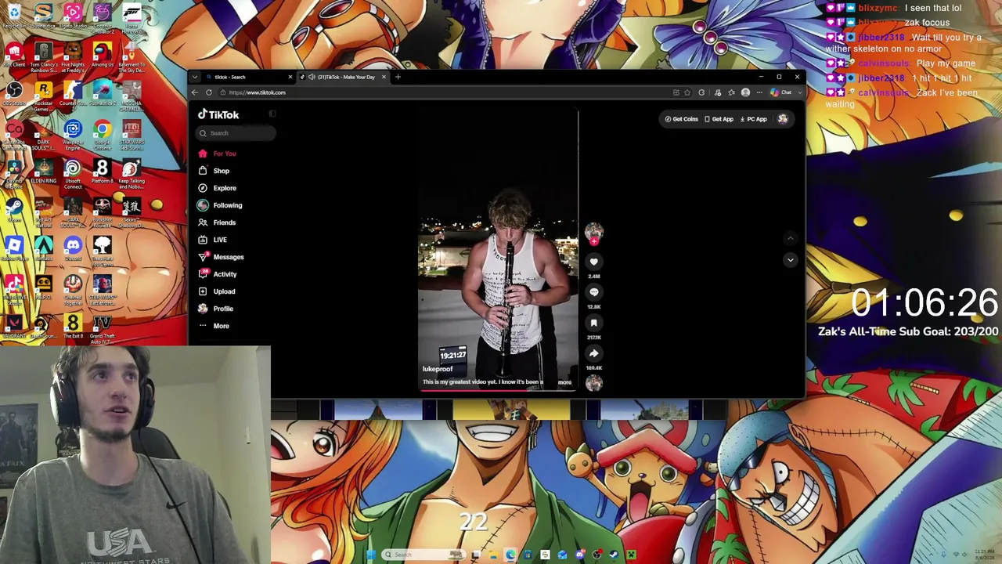Open browser settings and more menu
The image size is (1002, 564).
tap(759, 92)
